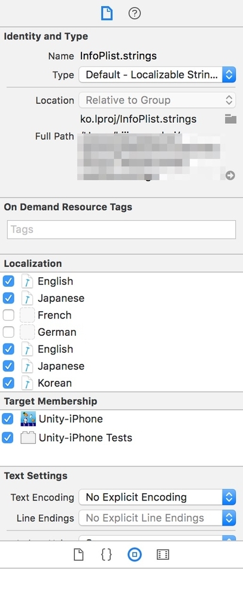Reveal full path in Finder arrow icon
Image resolution: width=243 pixels, height=613 pixels.
tap(230, 175)
